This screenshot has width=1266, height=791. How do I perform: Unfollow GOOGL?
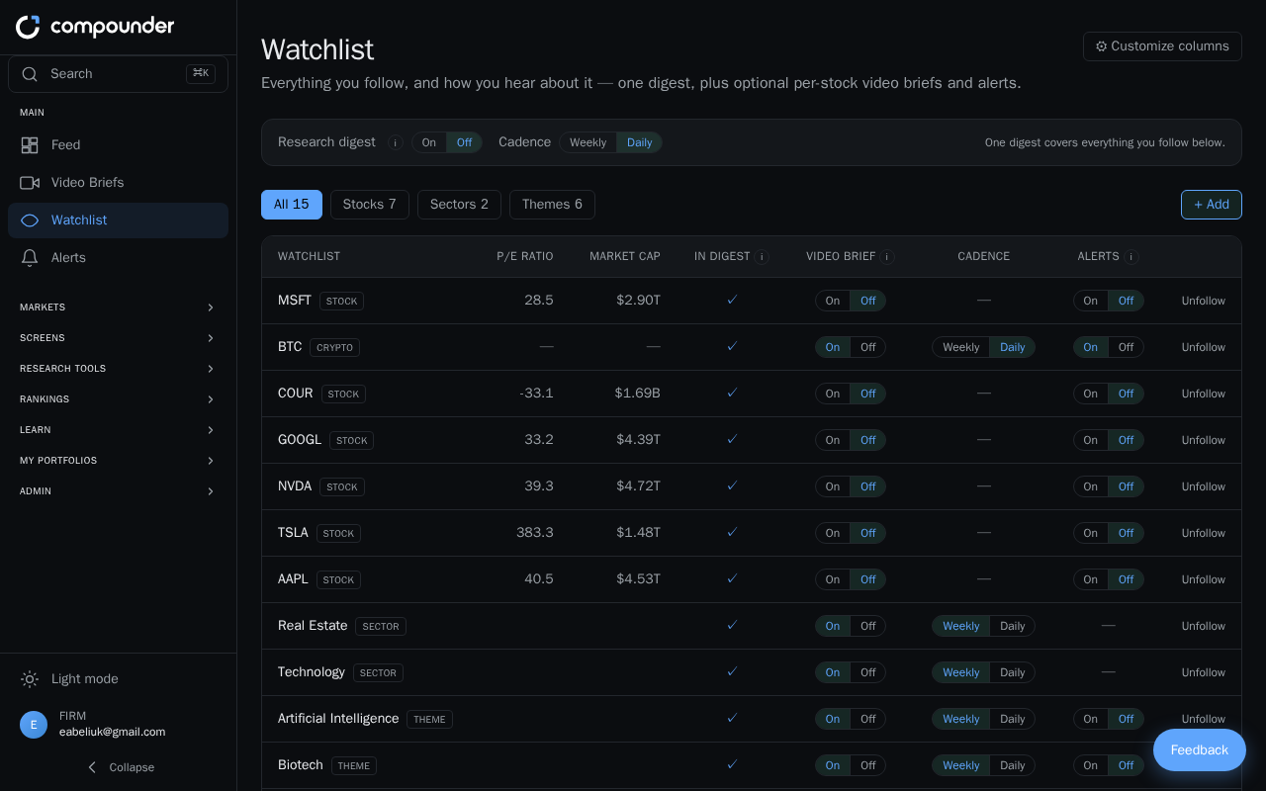1204,440
